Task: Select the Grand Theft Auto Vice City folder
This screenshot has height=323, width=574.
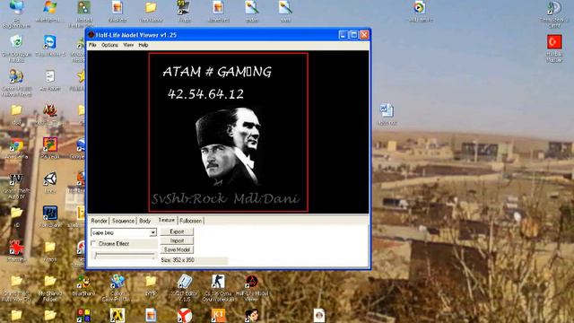Action: coord(16,288)
